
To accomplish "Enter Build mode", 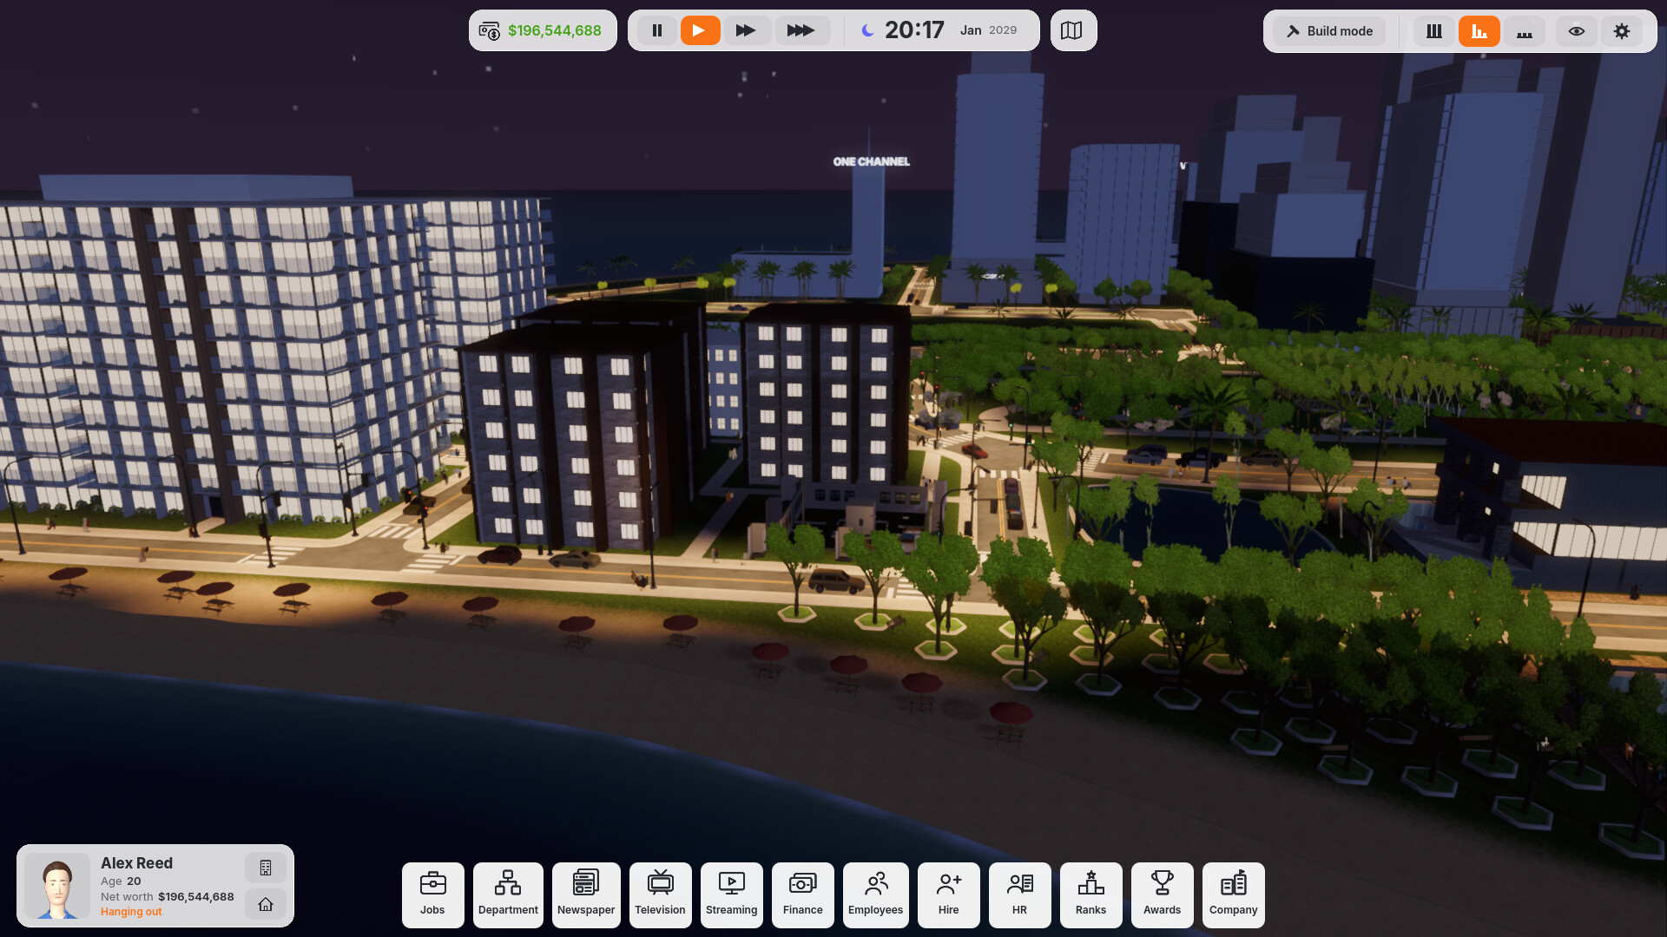I will (1329, 31).
